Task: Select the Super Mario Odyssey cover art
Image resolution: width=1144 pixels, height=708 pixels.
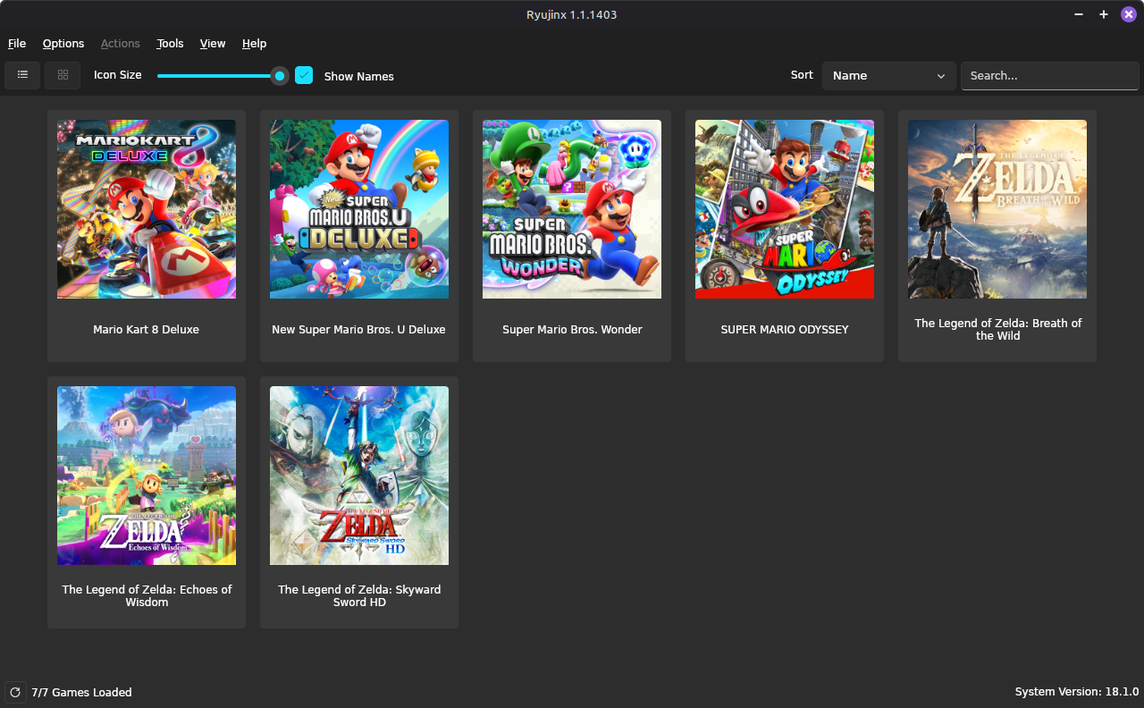Action: pyautogui.click(x=785, y=209)
